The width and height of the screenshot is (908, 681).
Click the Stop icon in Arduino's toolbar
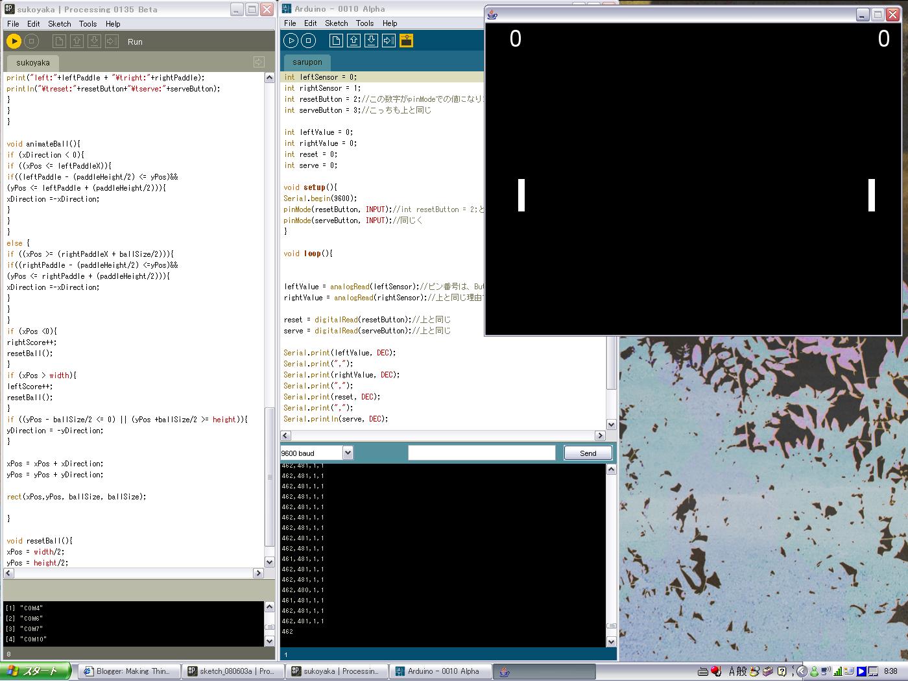(x=309, y=41)
